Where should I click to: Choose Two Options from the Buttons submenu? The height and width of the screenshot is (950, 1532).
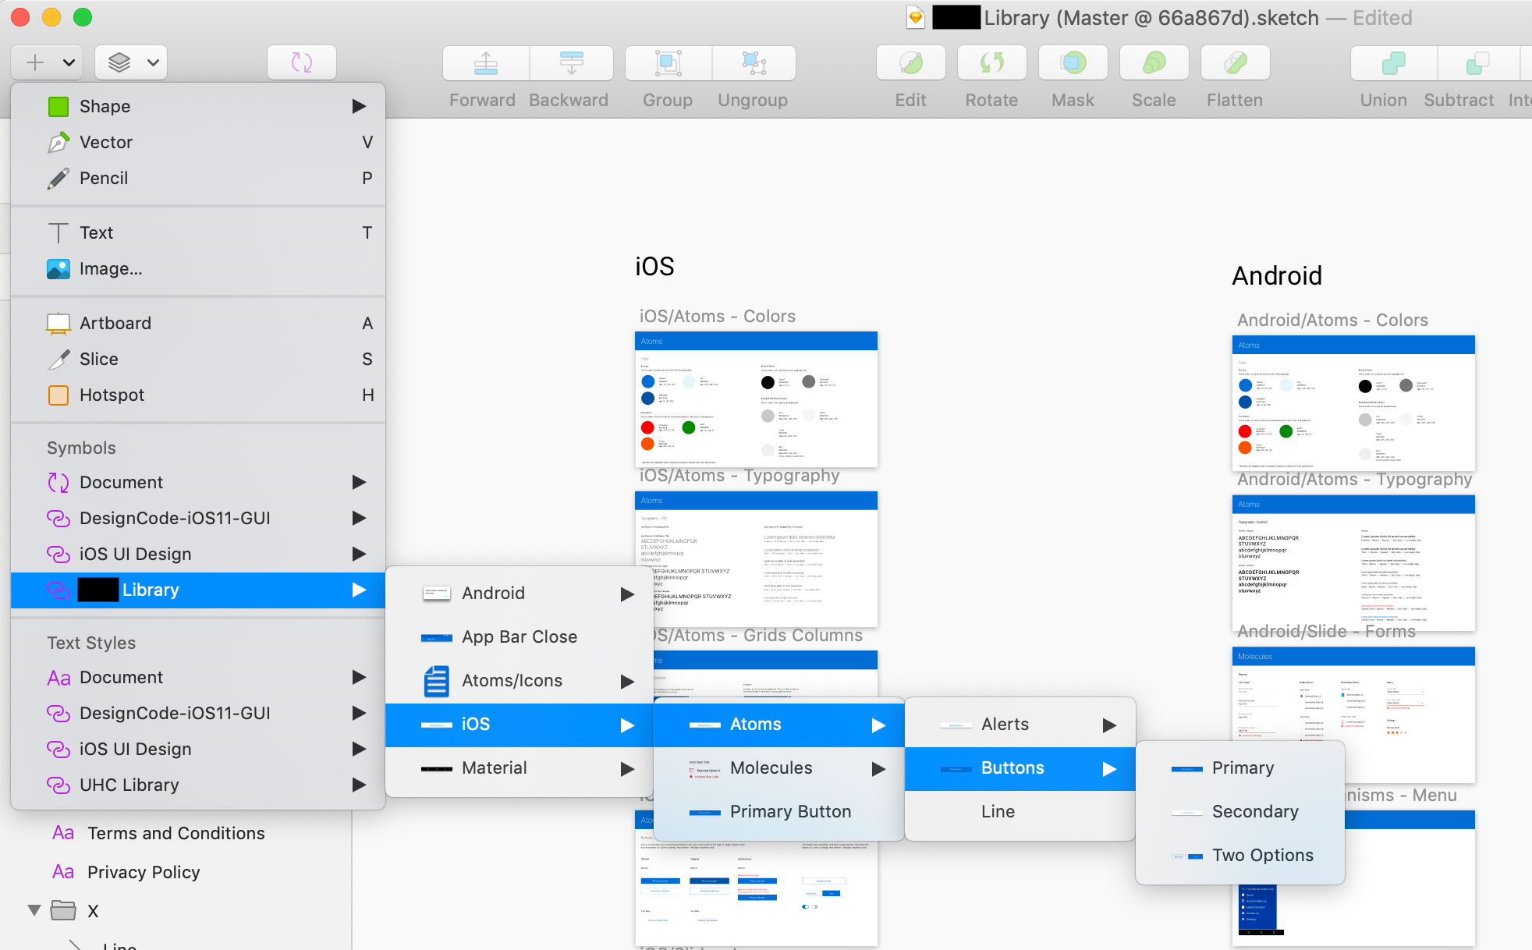(x=1261, y=855)
